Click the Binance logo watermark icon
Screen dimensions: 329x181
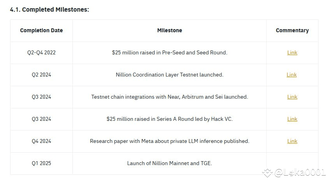click(268, 172)
